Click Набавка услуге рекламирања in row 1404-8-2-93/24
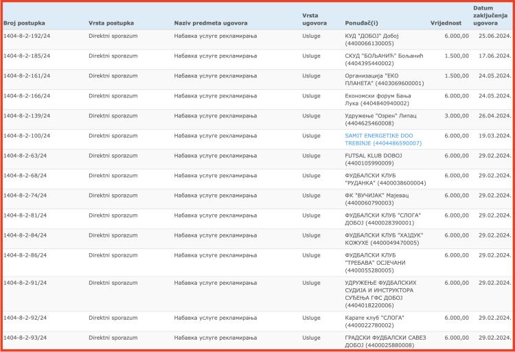This screenshot has width=515, height=352. coord(216,338)
